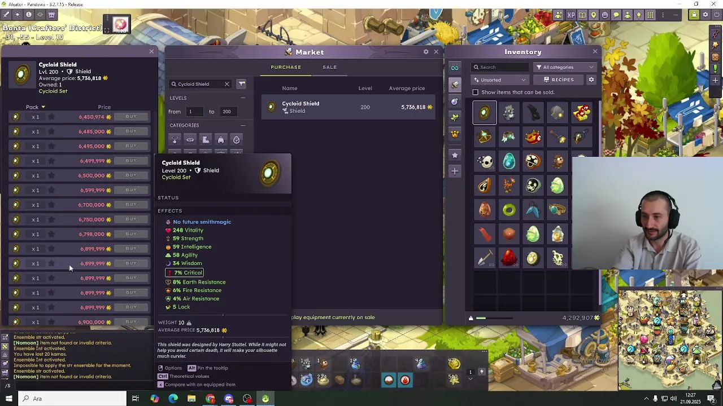Favorite the 6,495,000 kamas listing star
Screen dimensions: 723x406
click(51, 146)
